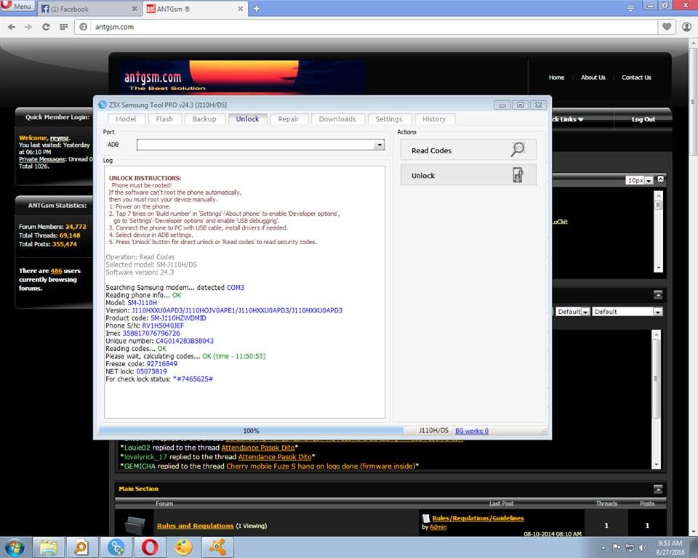The height and width of the screenshot is (558, 698).
Task: Open the new tab plus button
Action: [257, 9]
